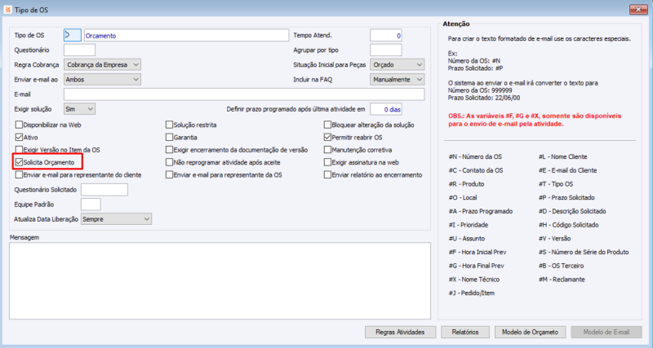
Task: Click #V - Versão text
Action: [554, 239]
